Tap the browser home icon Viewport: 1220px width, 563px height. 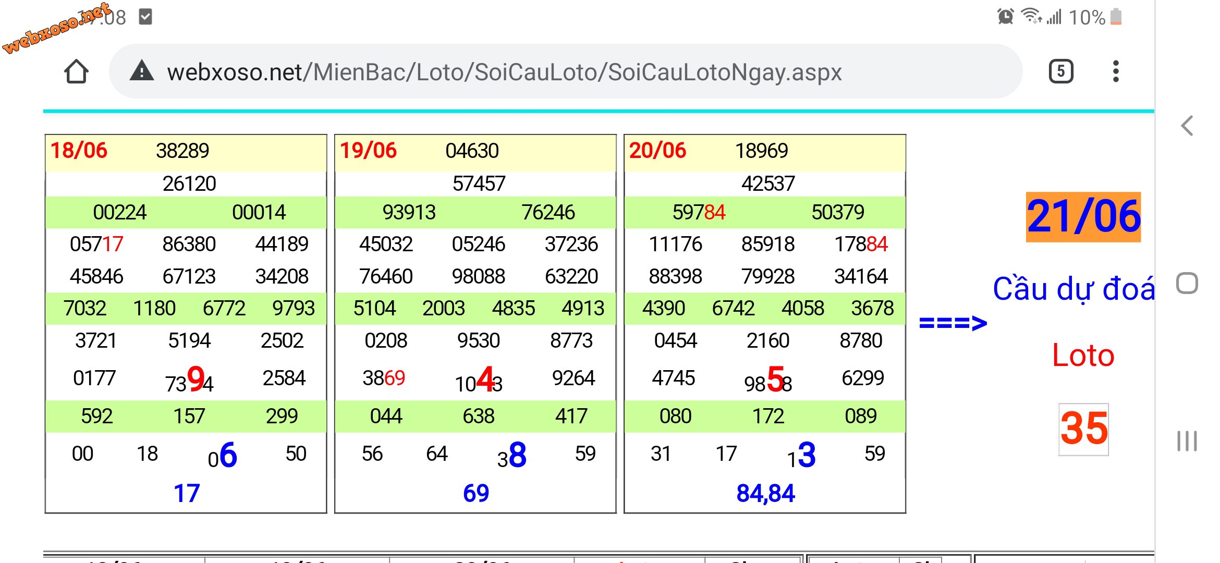76,71
